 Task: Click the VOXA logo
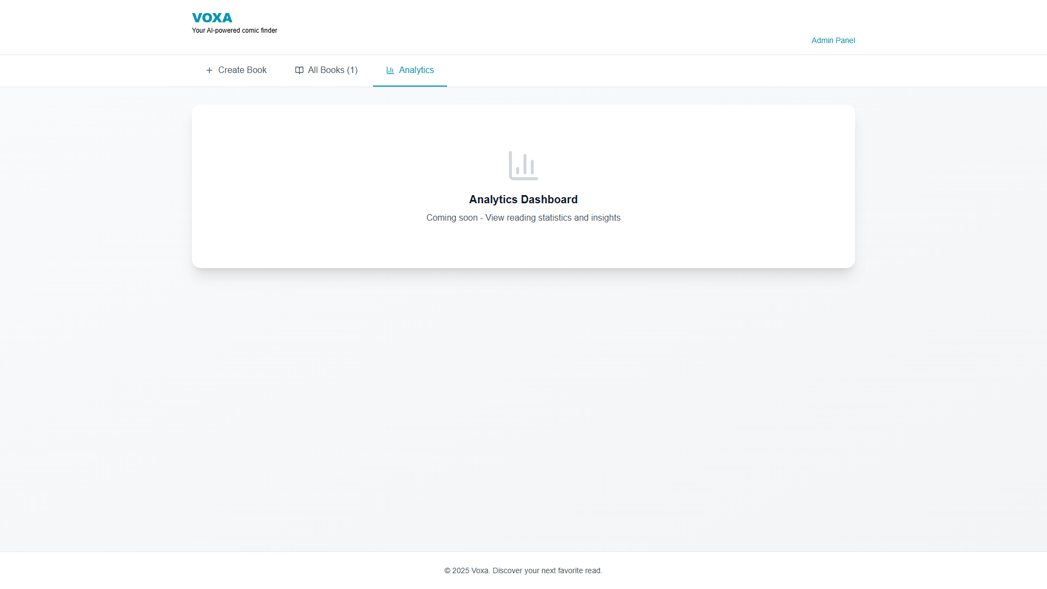pos(212,18)
